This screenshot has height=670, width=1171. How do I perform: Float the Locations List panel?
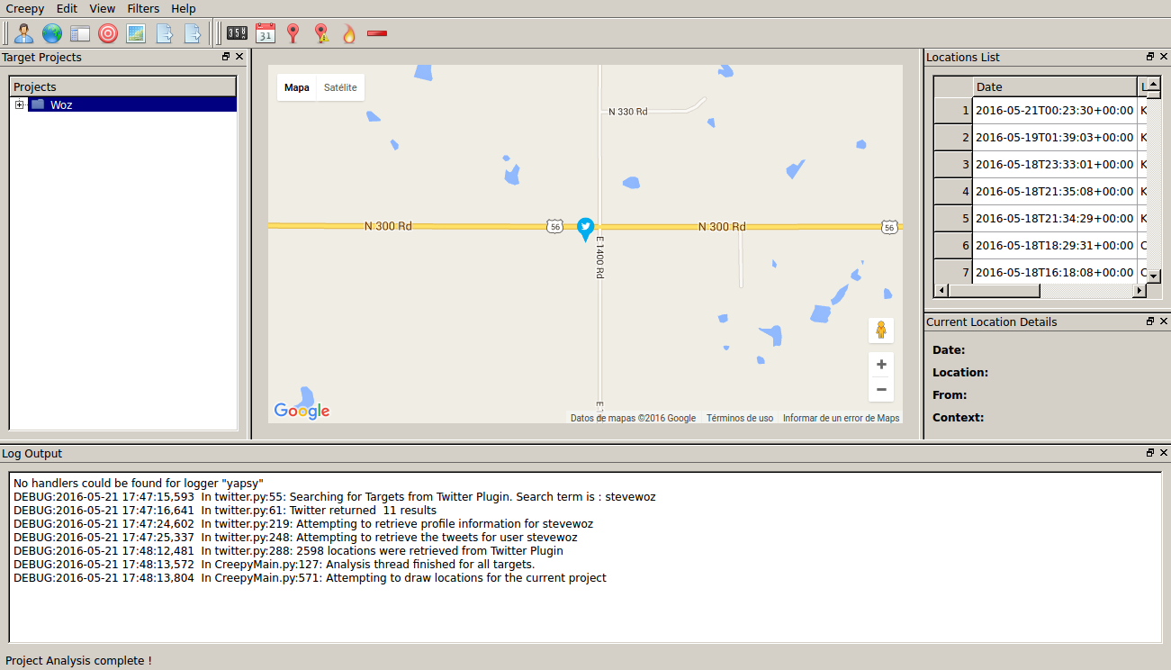pos(1150,57)
